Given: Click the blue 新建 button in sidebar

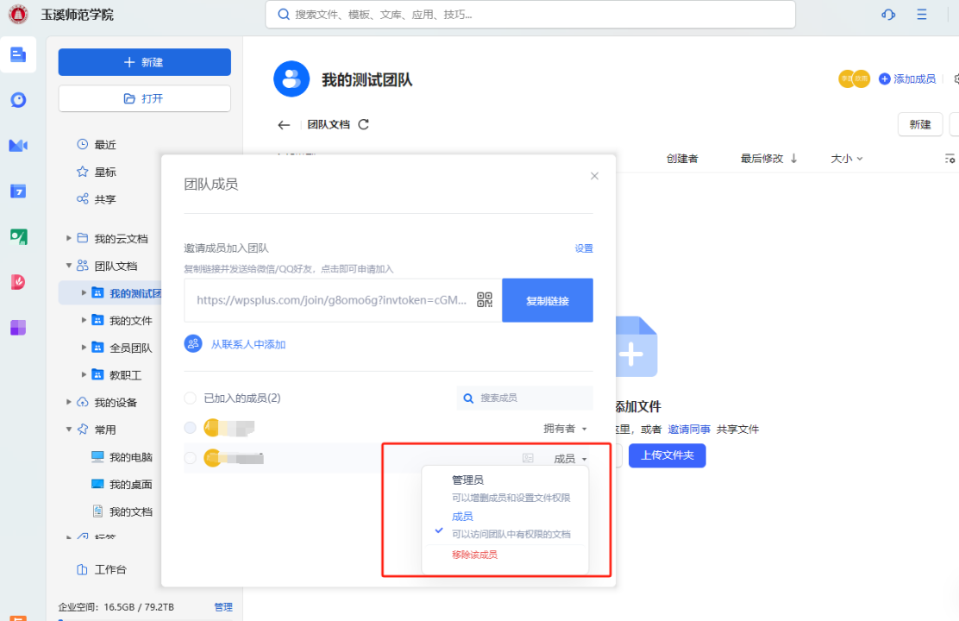Looking at the screenshot, I should [144, 62].
